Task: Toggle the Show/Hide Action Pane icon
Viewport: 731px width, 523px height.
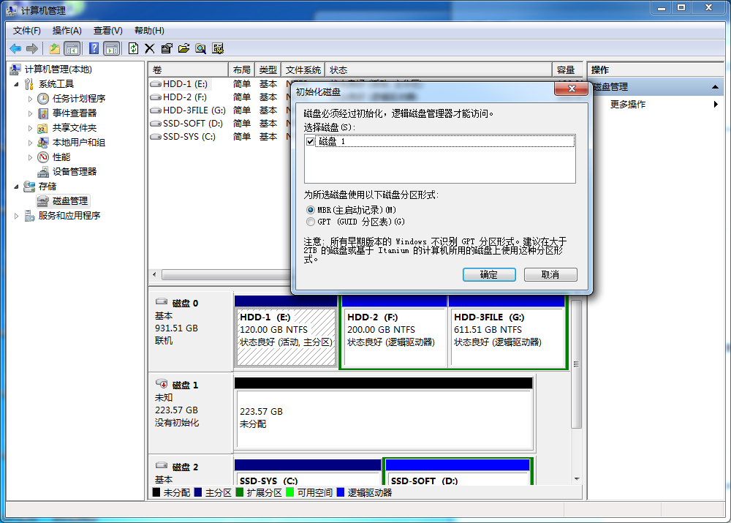Action: click(x=111, y=48)
